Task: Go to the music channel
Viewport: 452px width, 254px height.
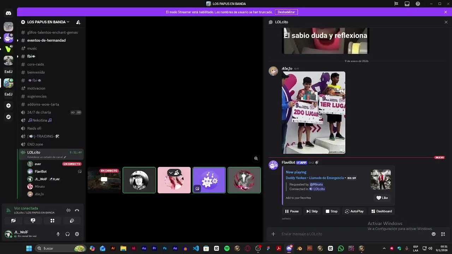Action: (50, 48)
